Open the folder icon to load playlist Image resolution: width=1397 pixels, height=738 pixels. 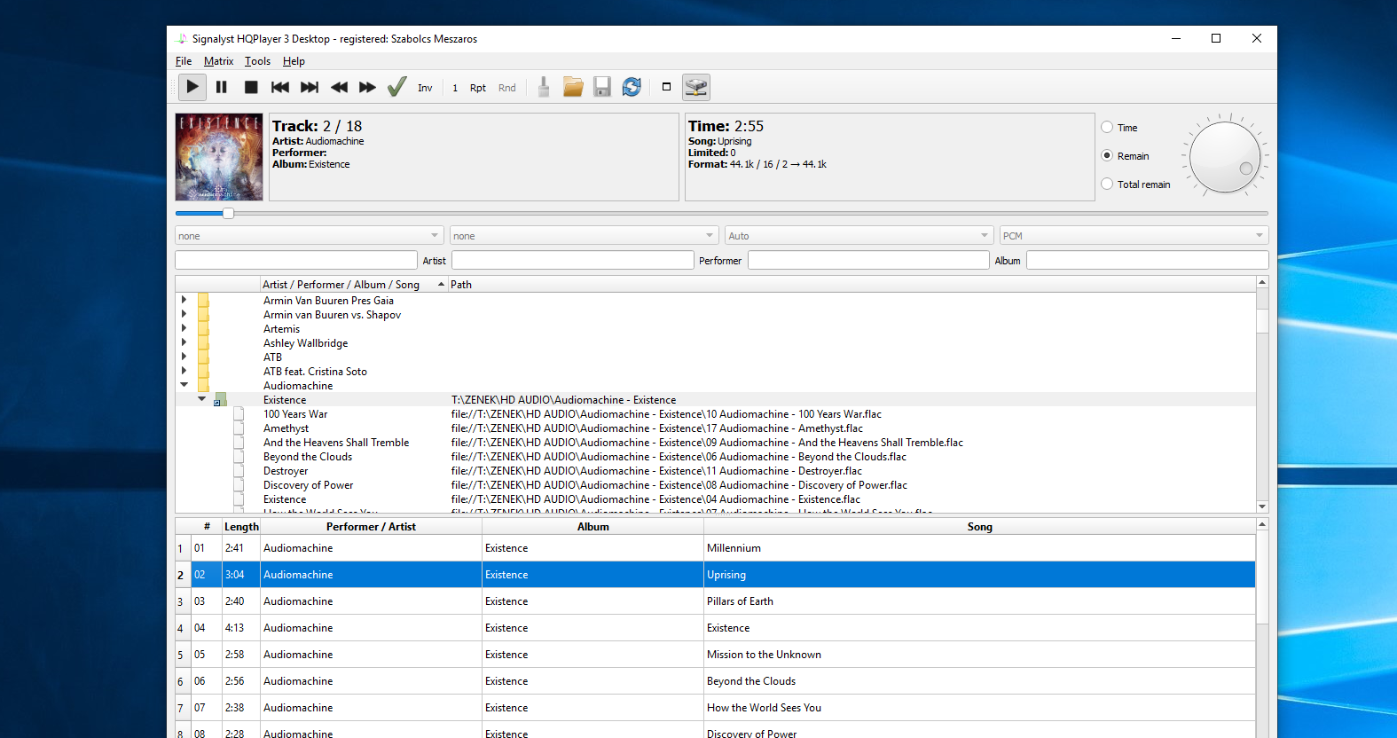pos(573,87)
